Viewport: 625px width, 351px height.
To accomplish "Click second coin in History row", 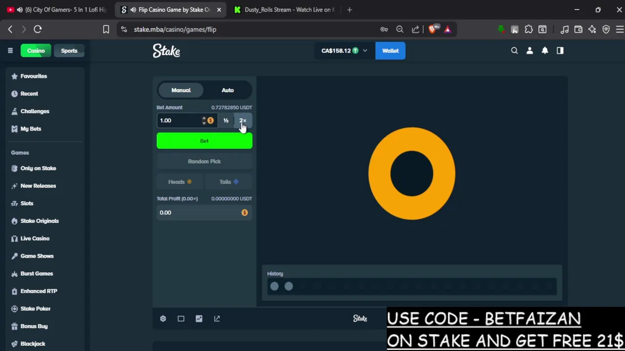I will (x=289, y=287).
